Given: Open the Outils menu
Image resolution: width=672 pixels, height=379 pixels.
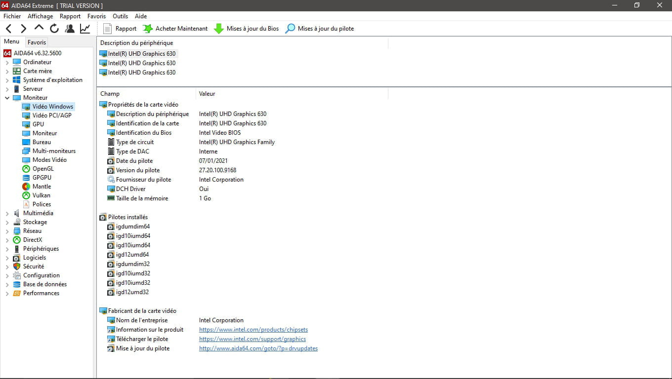Looking at the screenshot, I should [x=120, y=16].
